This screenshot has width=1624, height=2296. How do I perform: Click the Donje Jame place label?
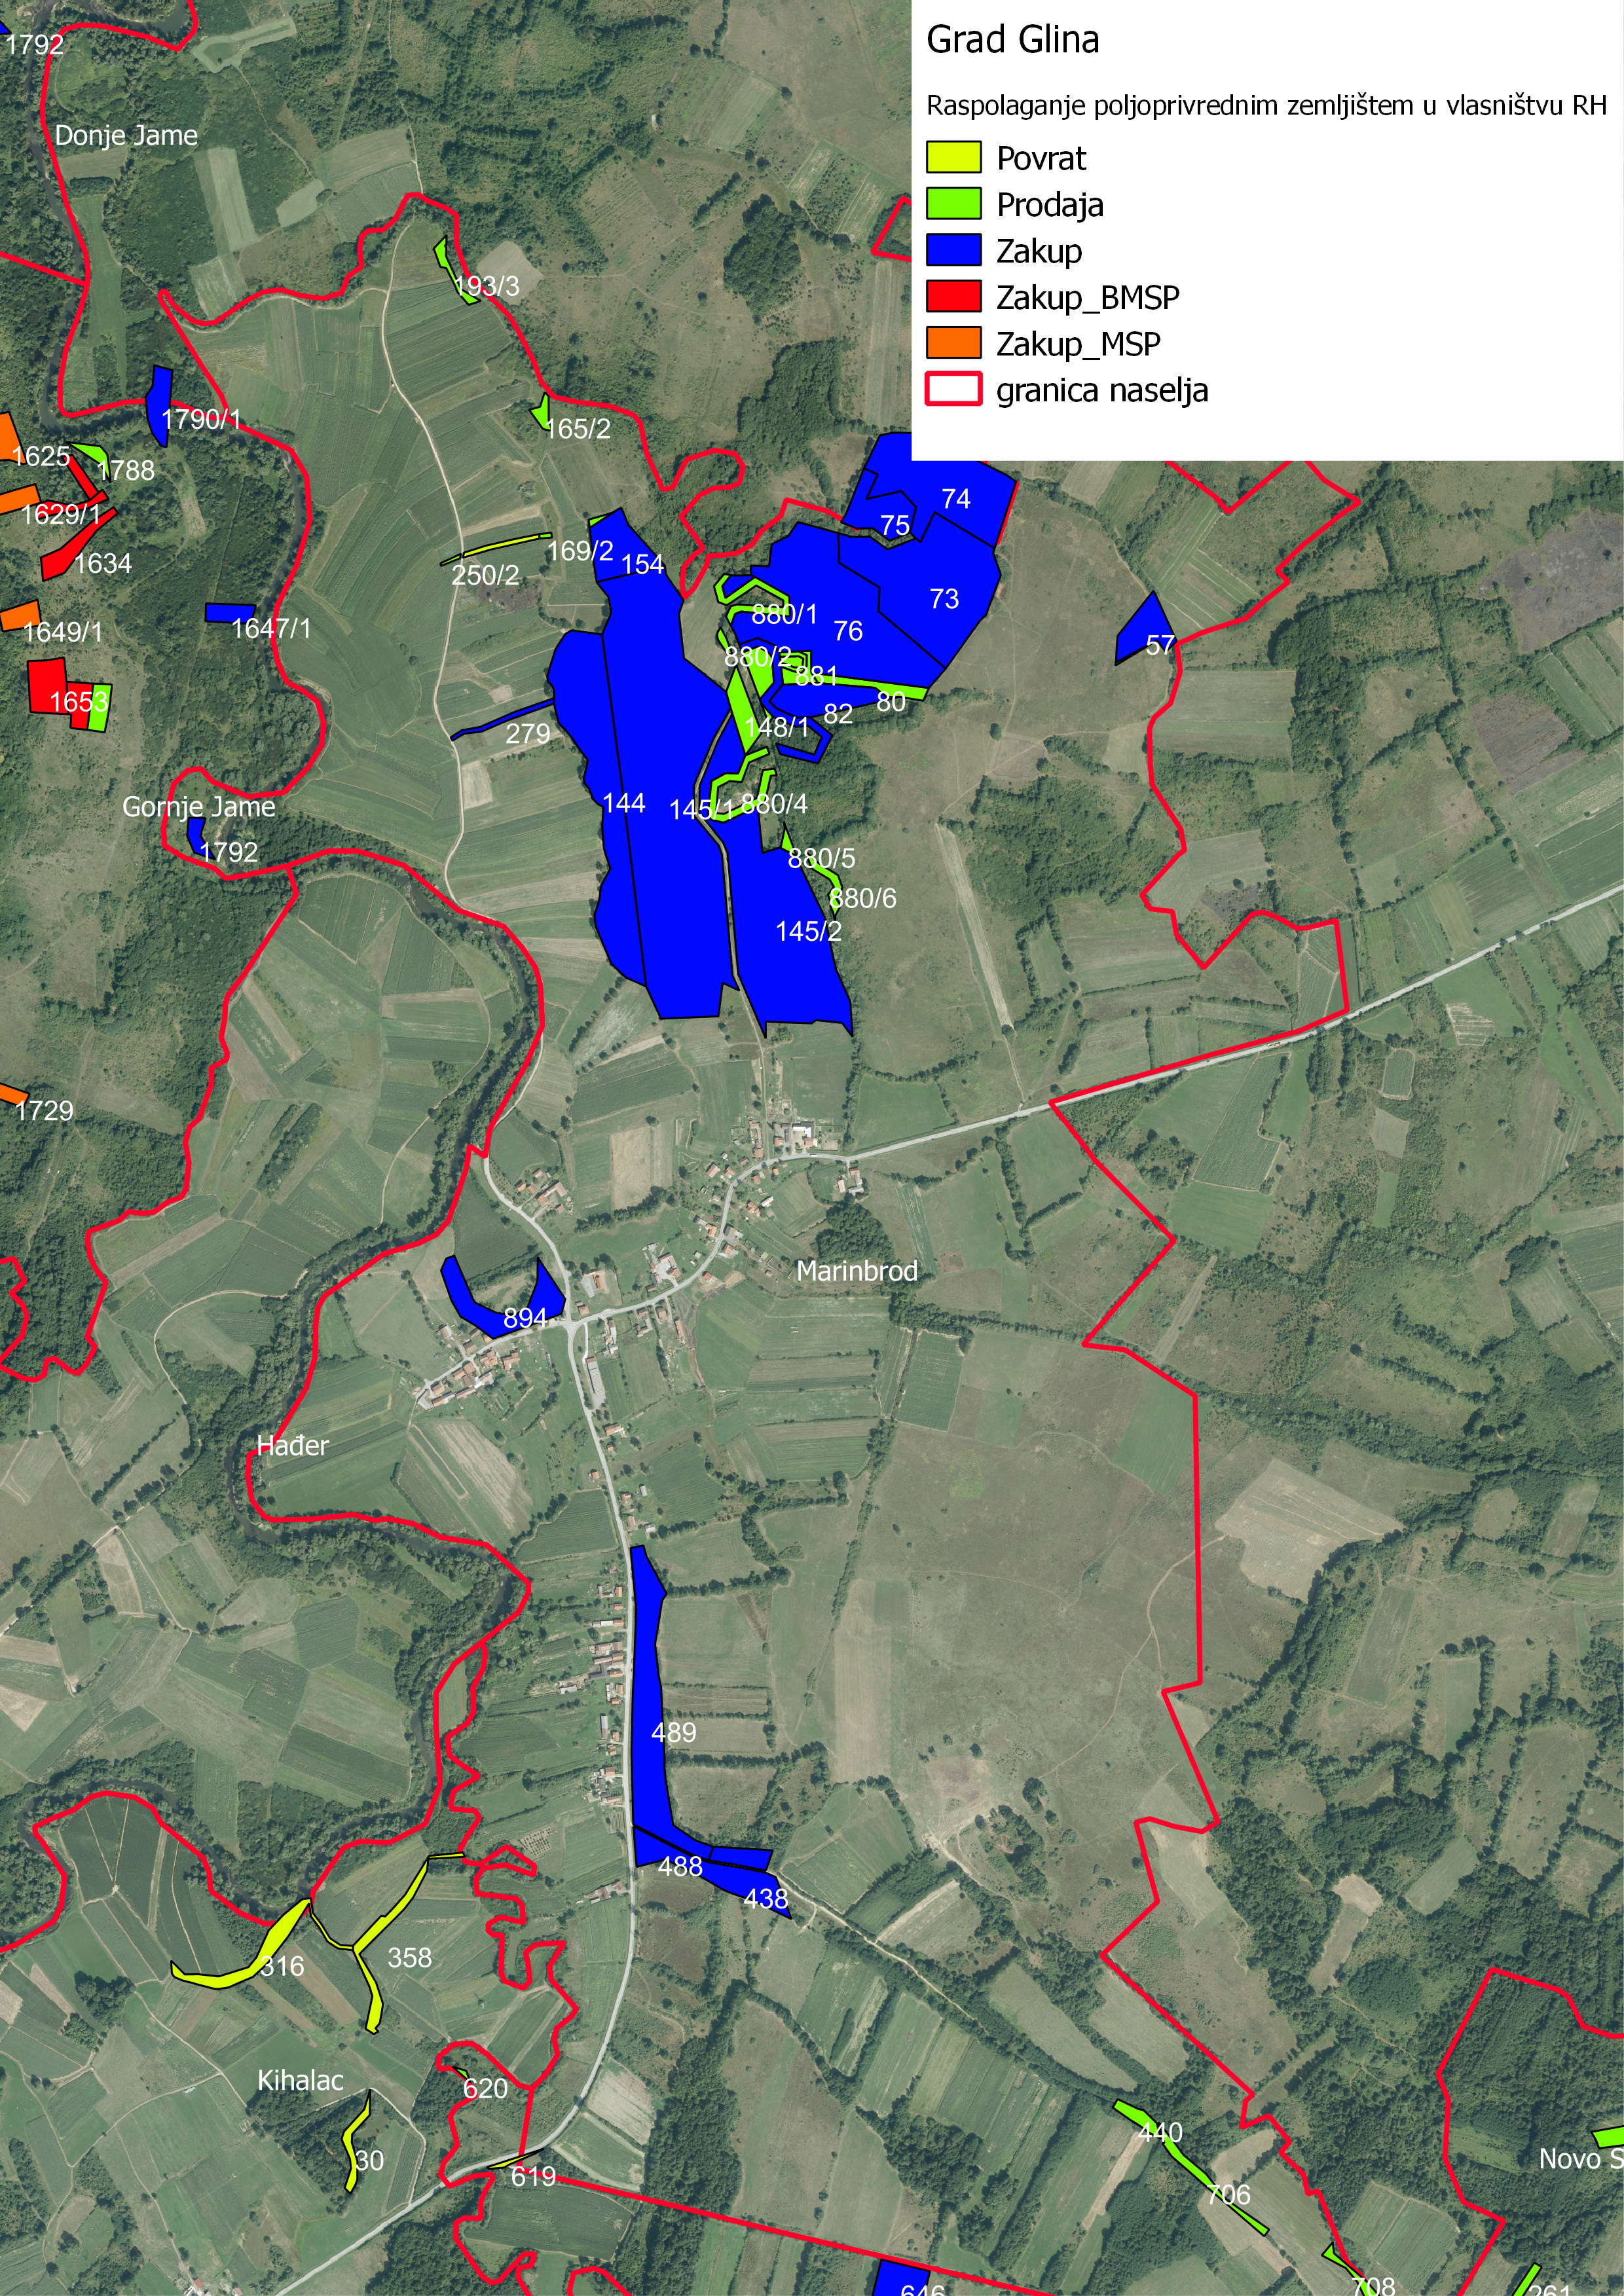126,136
